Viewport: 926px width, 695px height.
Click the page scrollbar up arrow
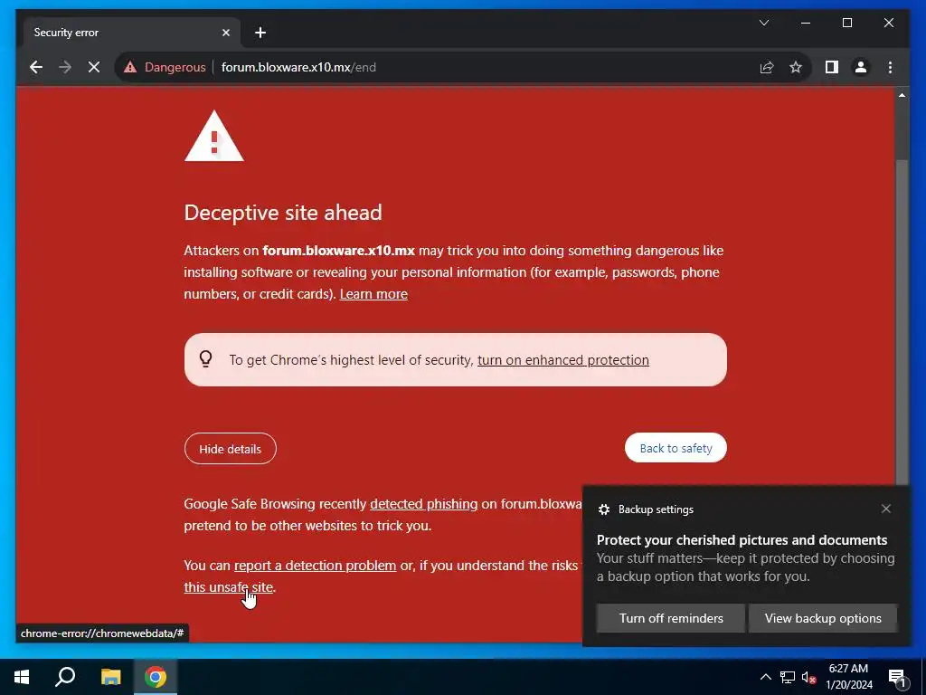(902, 95)
